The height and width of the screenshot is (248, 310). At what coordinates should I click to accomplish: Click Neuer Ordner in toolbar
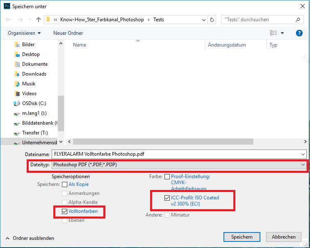[x=68, y=33]
